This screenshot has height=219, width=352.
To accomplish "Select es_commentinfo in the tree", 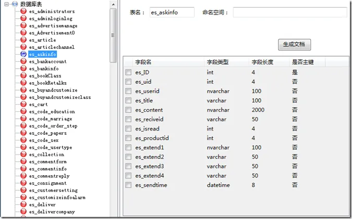I will pos(48,169).
